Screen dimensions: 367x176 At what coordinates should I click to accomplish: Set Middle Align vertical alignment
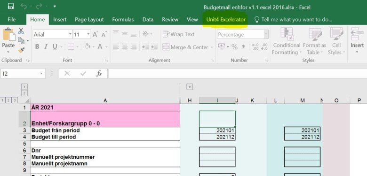pos(125,34)
